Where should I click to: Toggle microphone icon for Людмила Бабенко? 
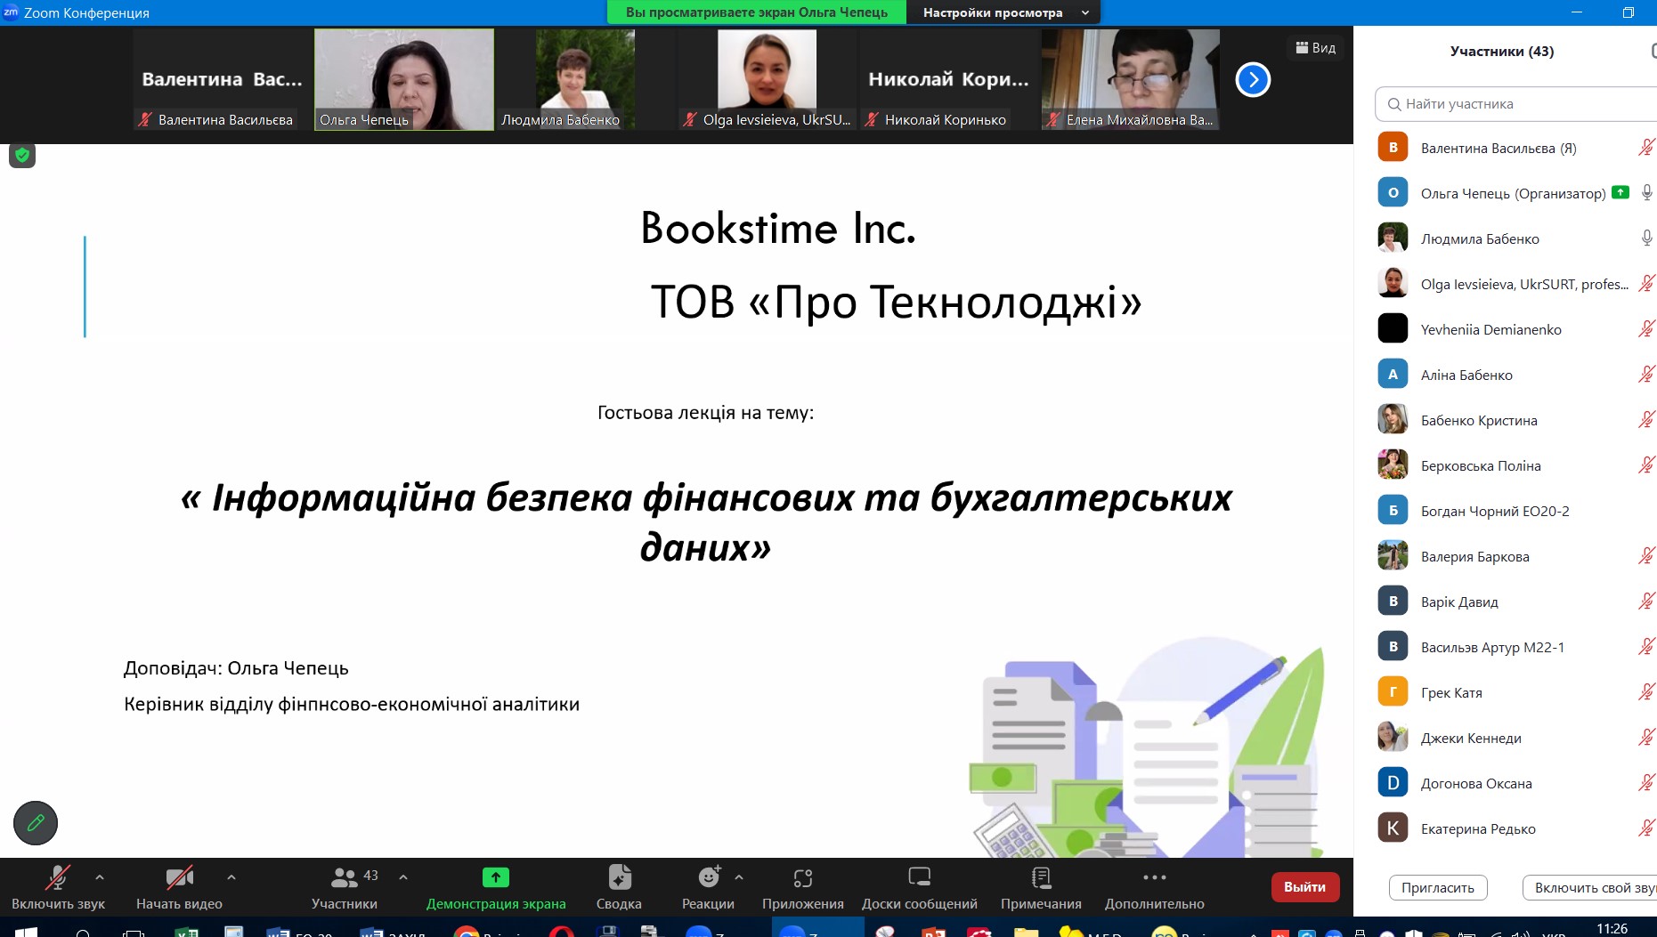click(1647, 238)
